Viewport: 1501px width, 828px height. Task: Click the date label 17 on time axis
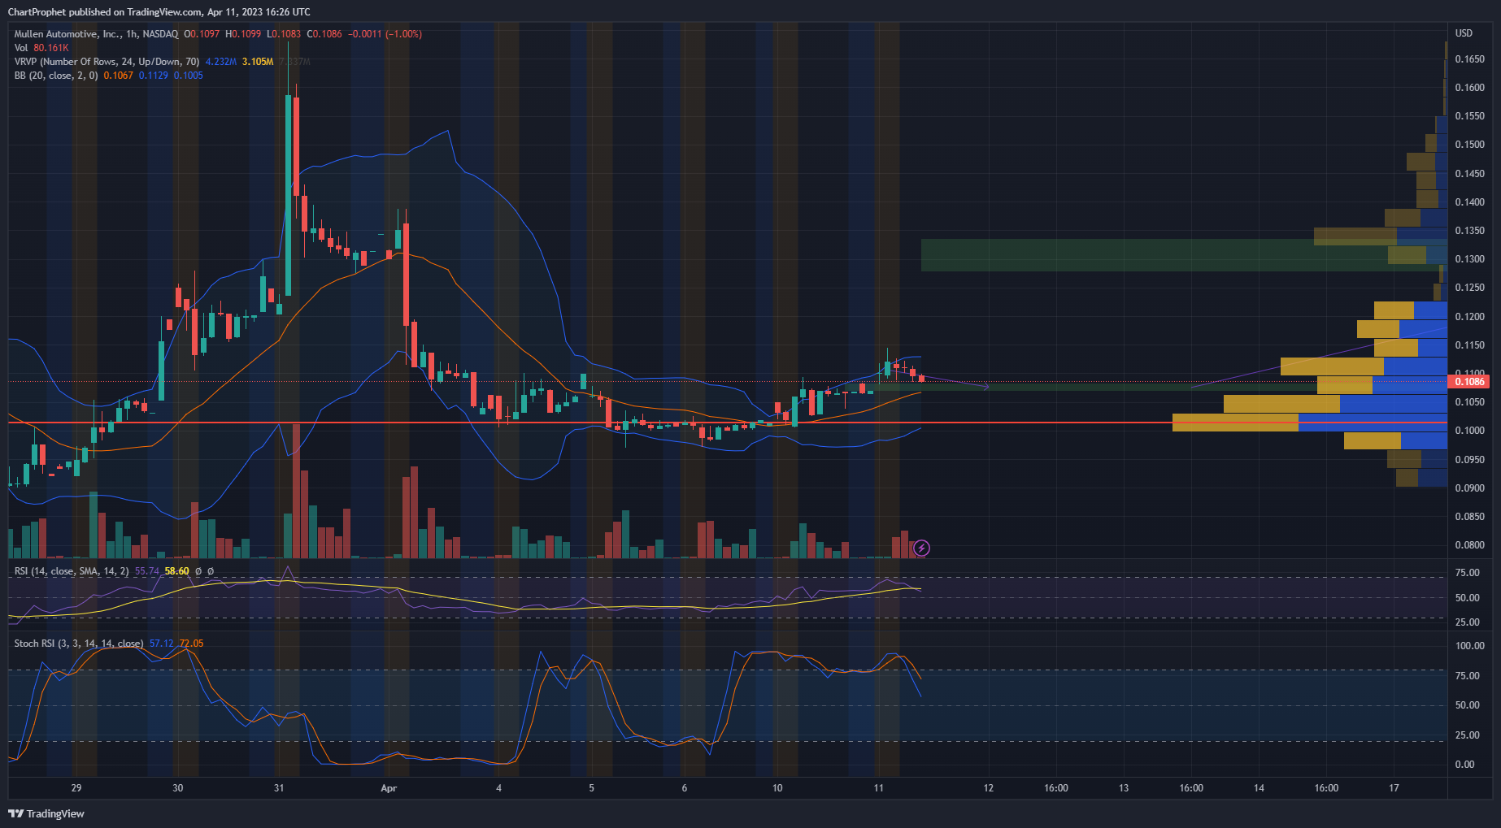click(x=1394, y=788)
